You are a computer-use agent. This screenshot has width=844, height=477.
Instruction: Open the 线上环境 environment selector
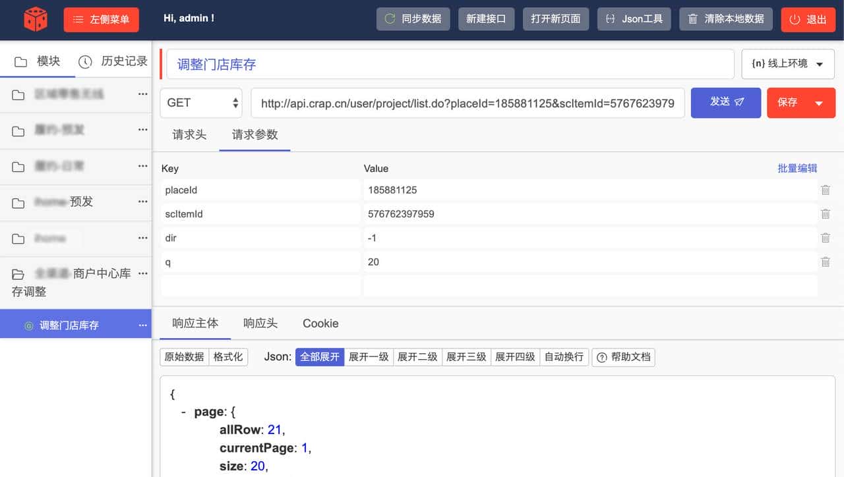(x=787, y=63)
